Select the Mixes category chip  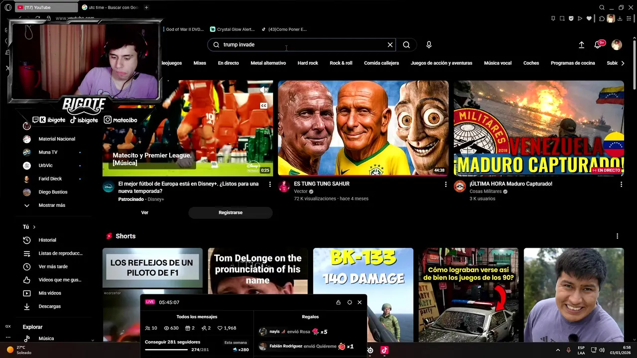point(200,63)
